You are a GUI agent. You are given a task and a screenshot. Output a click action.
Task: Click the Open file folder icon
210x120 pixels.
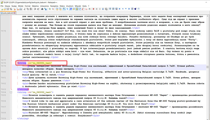point(5,9)
